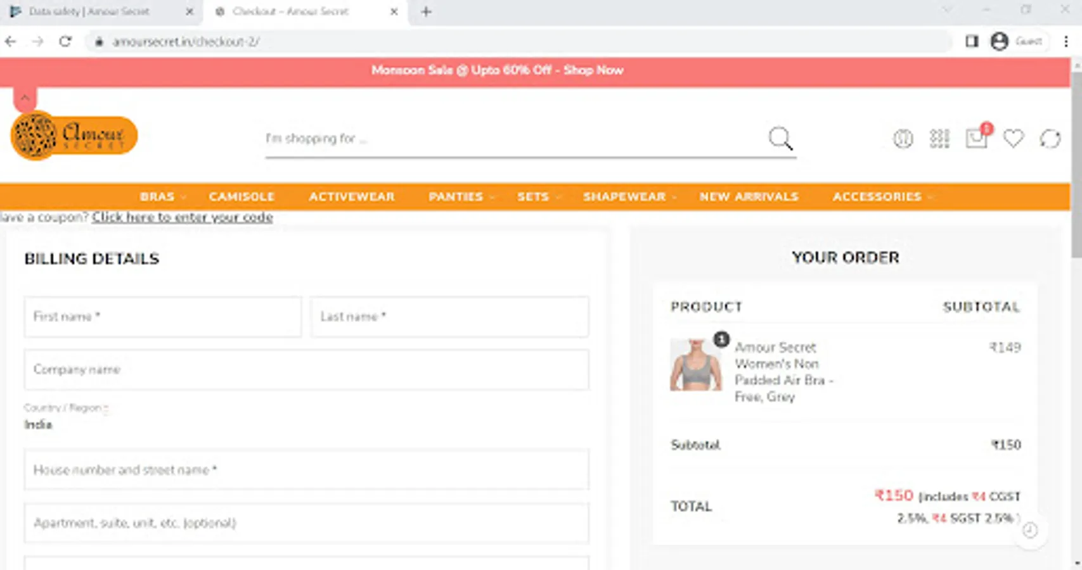Screen dimensions: 1082x570
Task: Click the magnifier search icon
Action: click(x=780, y=138)
